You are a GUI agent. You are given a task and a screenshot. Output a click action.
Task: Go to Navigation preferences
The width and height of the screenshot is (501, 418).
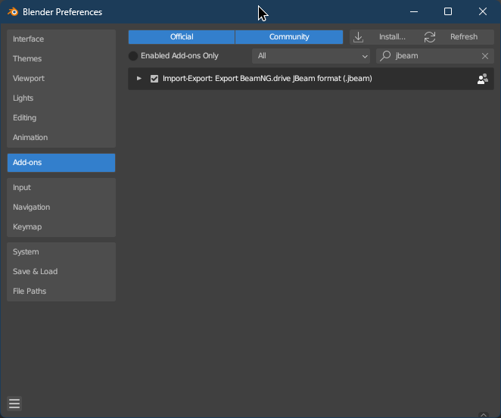(61, 207)
